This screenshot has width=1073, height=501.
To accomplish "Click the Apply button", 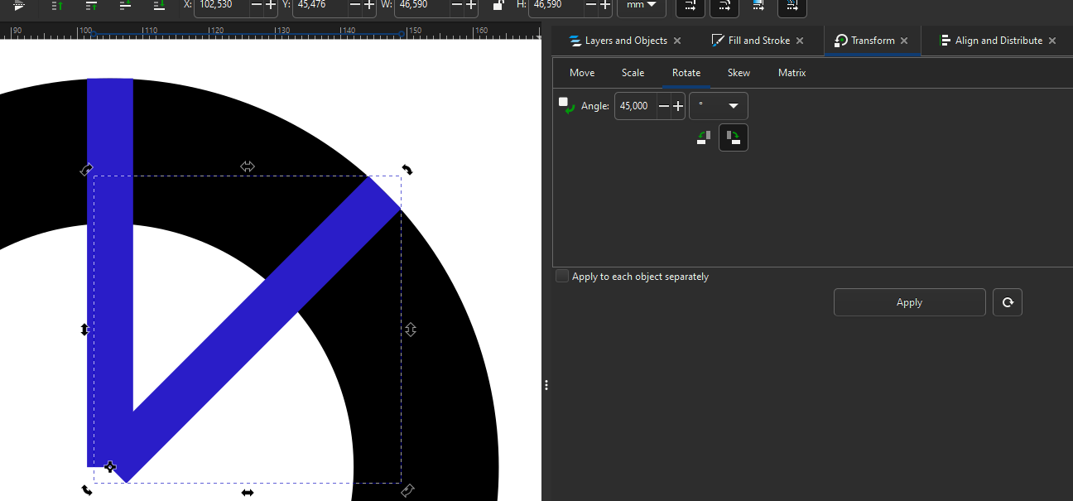I will (909, 302).
